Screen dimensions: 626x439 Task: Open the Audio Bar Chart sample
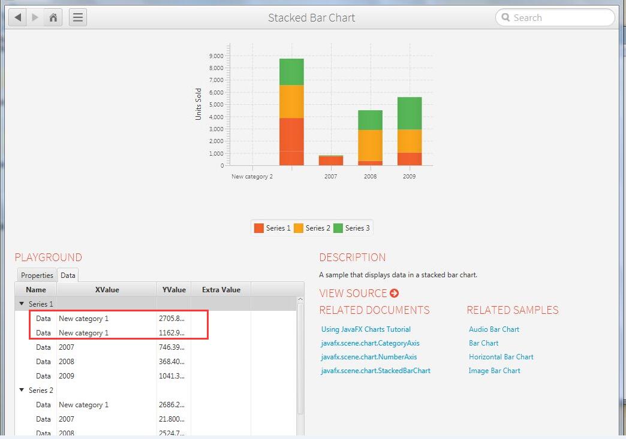click(x=493, y=329)
